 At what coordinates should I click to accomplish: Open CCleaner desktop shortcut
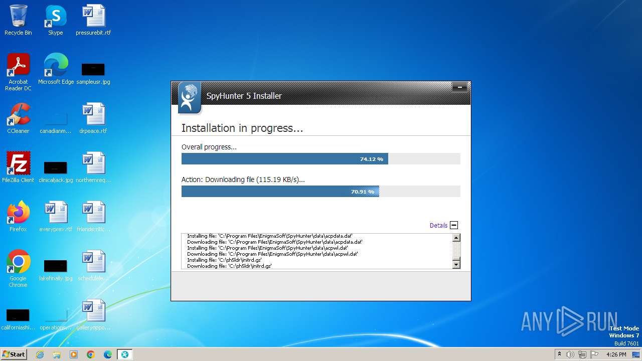[18, 118]
